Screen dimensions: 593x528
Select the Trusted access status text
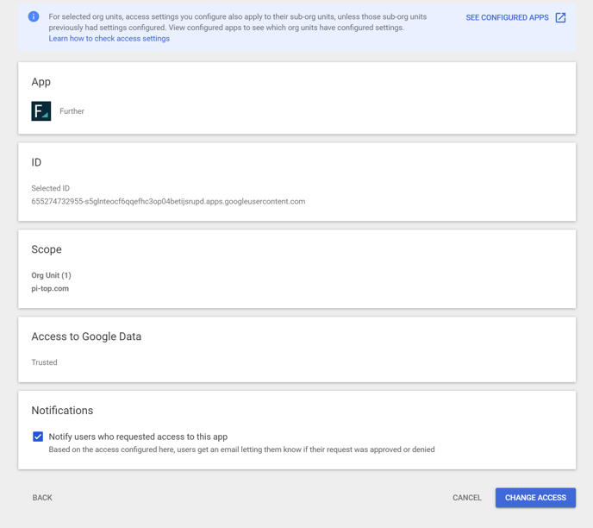point(44,362)
